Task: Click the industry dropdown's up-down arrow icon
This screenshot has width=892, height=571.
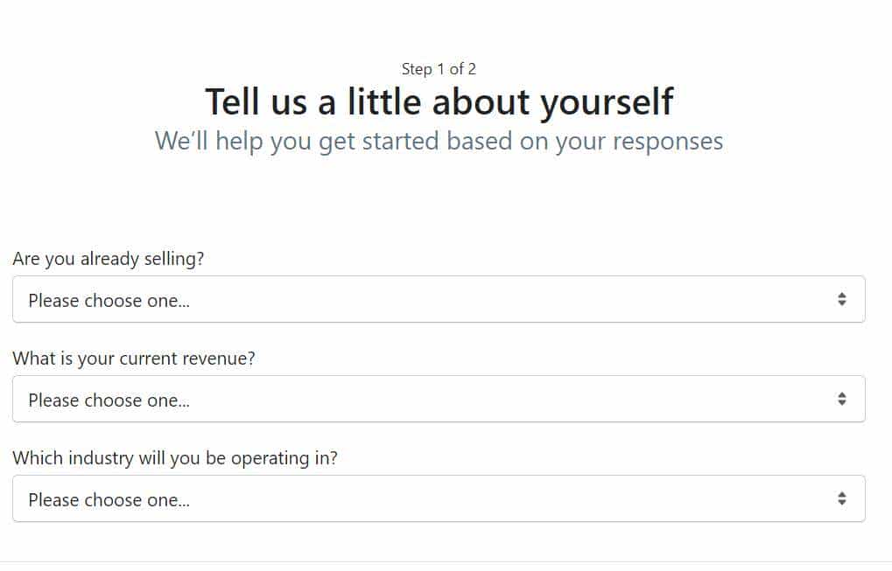Action: pos(841,499)
